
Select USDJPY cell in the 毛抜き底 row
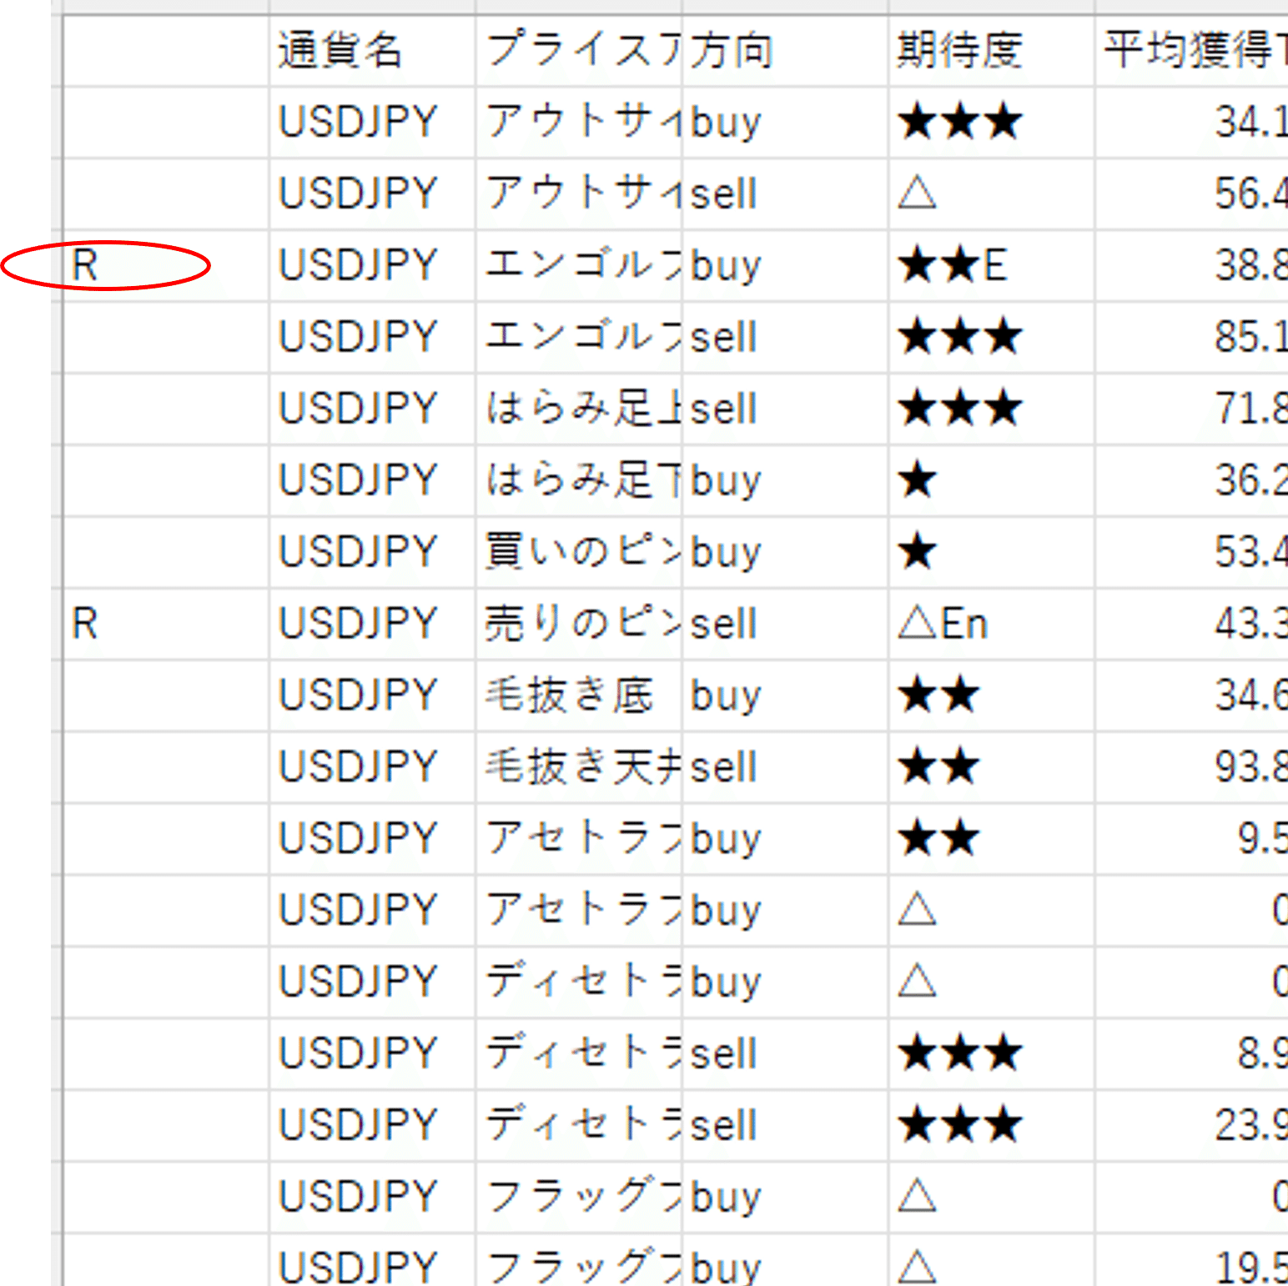pos(372,696)
